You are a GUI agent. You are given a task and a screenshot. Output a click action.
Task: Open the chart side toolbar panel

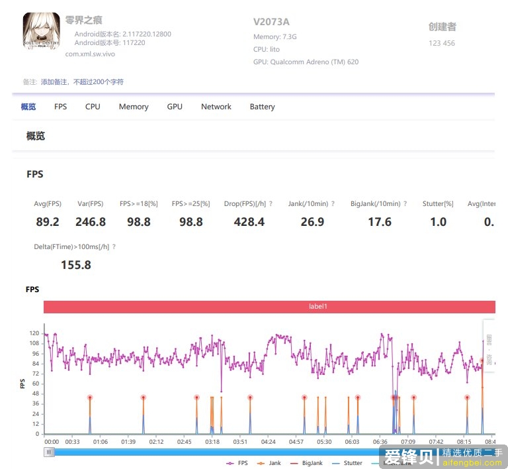point(489,346)
